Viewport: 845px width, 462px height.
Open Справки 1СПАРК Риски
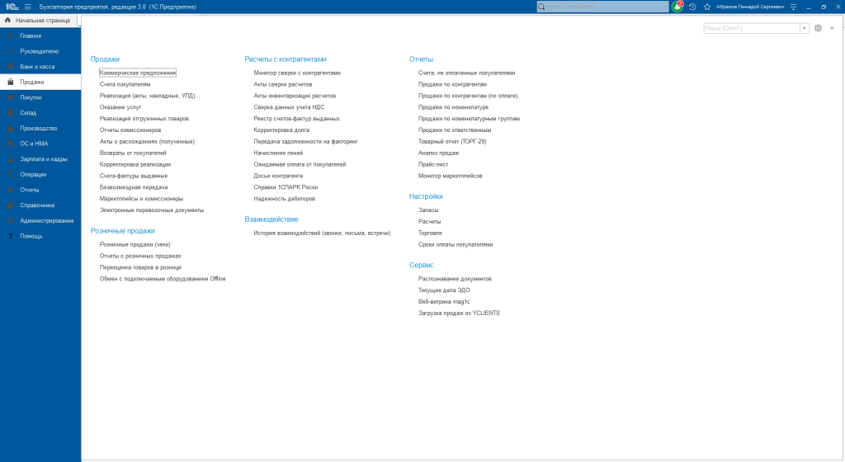286,187
